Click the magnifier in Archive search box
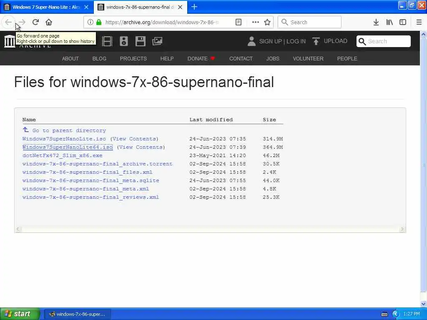 (x=362, y=41)
